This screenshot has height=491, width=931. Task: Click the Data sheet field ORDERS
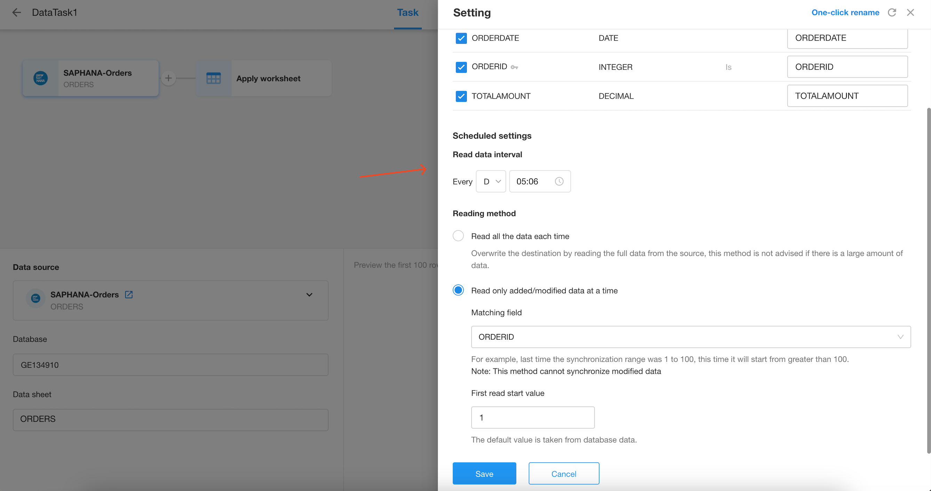170,419
